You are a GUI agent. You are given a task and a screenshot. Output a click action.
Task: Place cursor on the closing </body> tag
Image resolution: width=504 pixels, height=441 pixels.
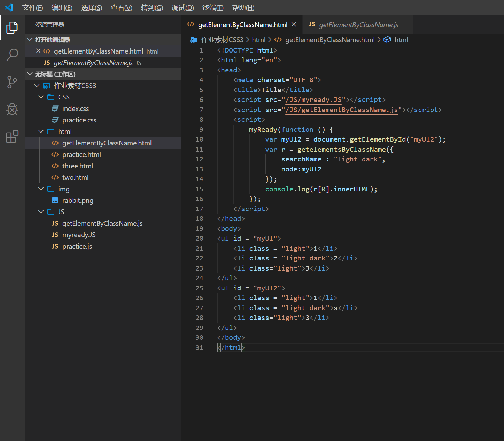click(231, 338)
